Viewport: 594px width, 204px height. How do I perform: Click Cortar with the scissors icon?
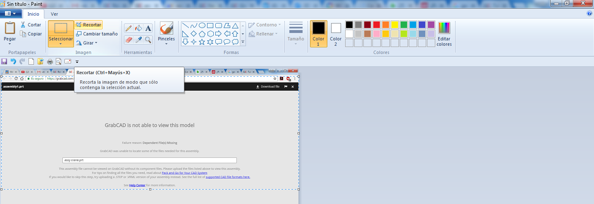(31, 25)
